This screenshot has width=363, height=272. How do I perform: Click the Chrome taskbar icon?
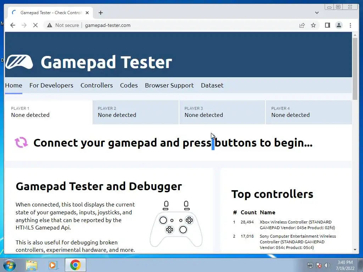pos(75,265)
